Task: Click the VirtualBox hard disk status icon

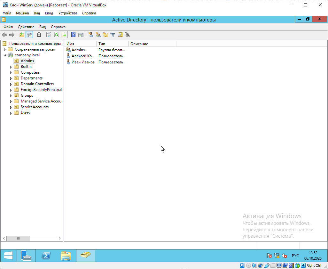Action: point(242,265)
